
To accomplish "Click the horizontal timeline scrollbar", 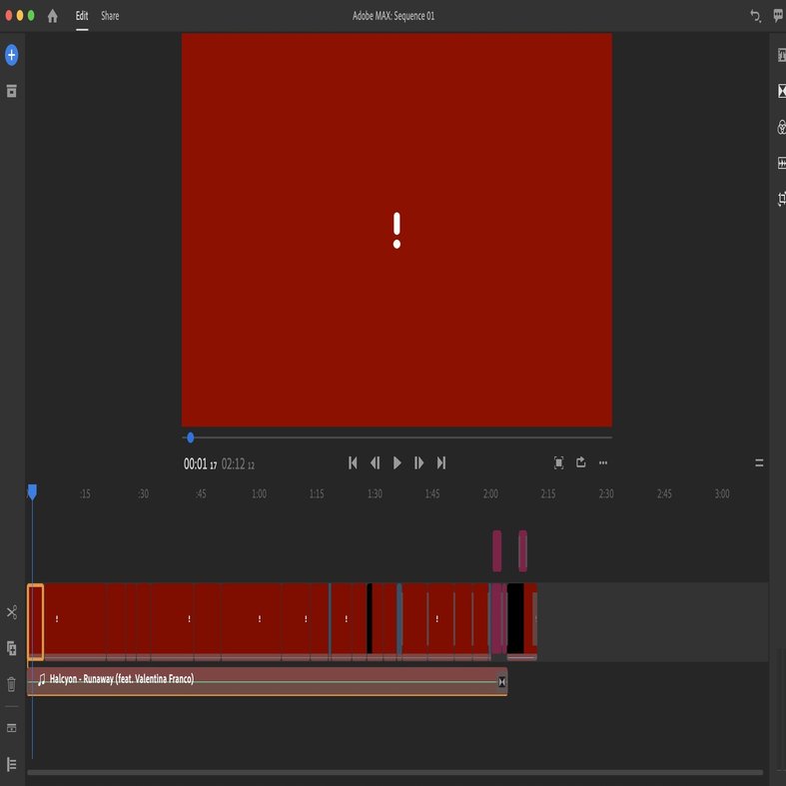I will [395, 772].
